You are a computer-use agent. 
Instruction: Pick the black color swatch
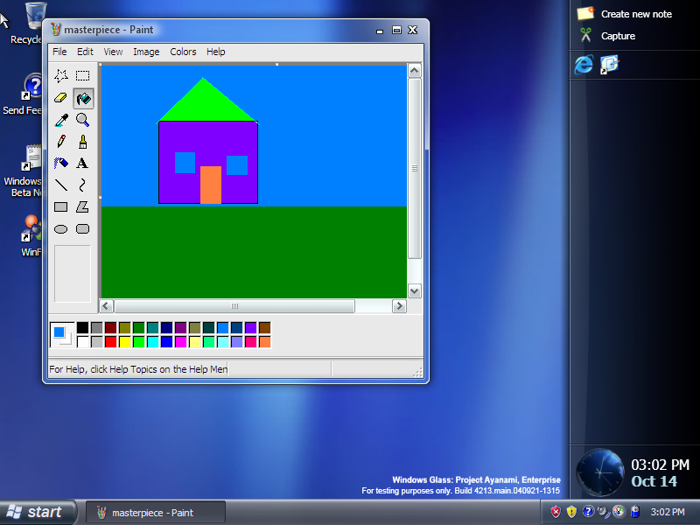click(82, 327)
